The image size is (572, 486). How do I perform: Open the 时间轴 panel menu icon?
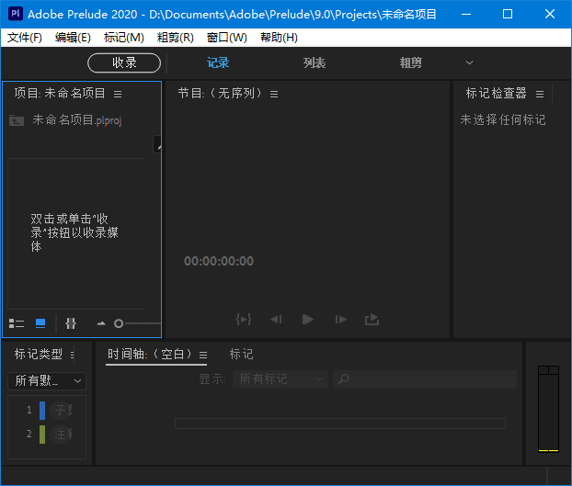(203, 355)
